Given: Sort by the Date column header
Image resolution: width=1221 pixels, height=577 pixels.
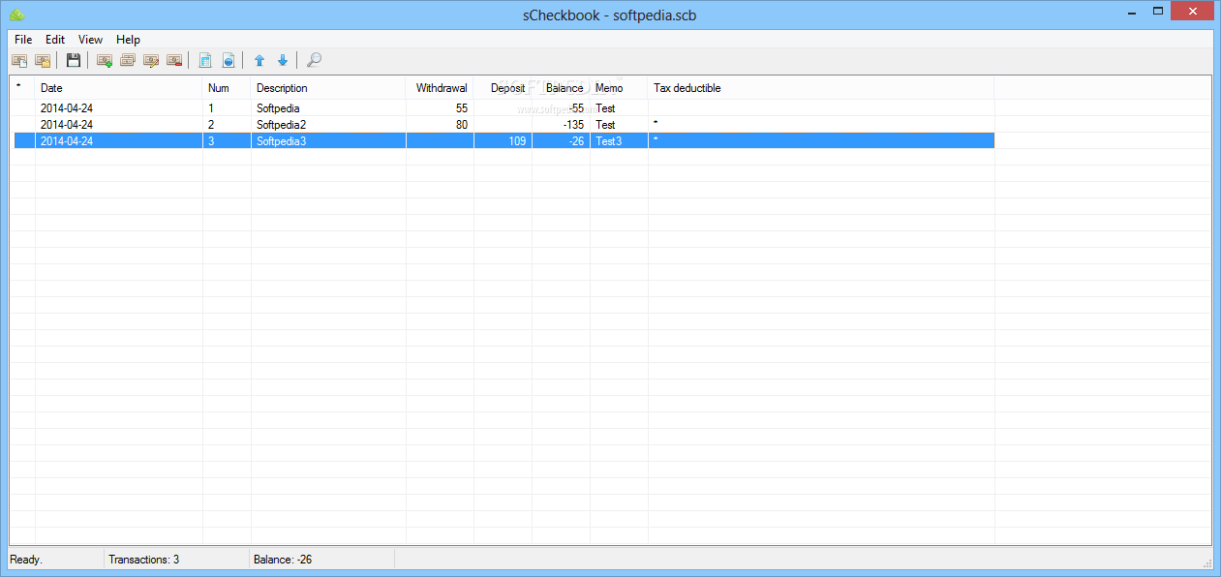Looking at the screenshot, I should [119, 88].
